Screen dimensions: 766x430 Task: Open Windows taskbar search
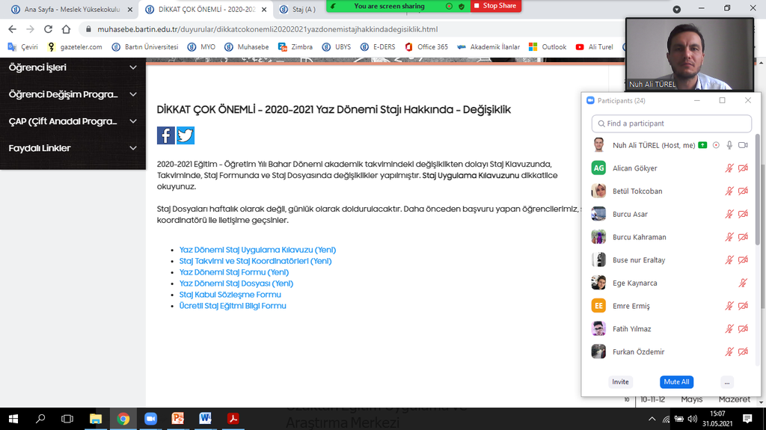(x=40, y=419)
